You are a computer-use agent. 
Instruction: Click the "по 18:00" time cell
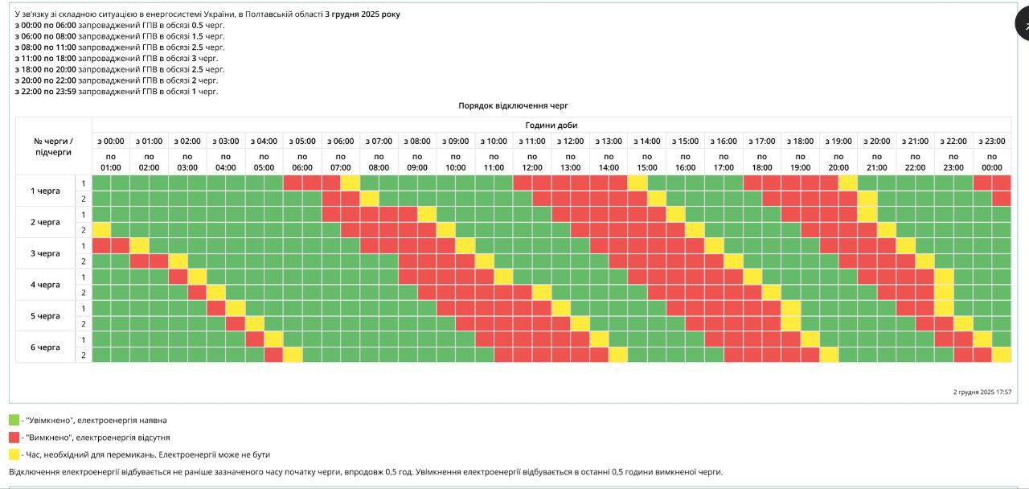click(761, 162)
